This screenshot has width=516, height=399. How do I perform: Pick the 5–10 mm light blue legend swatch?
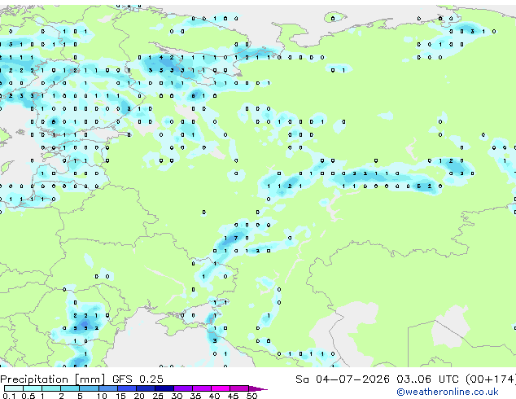click(x=89, y=388)
